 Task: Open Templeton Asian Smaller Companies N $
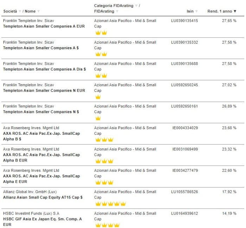[x=41, y=112]
